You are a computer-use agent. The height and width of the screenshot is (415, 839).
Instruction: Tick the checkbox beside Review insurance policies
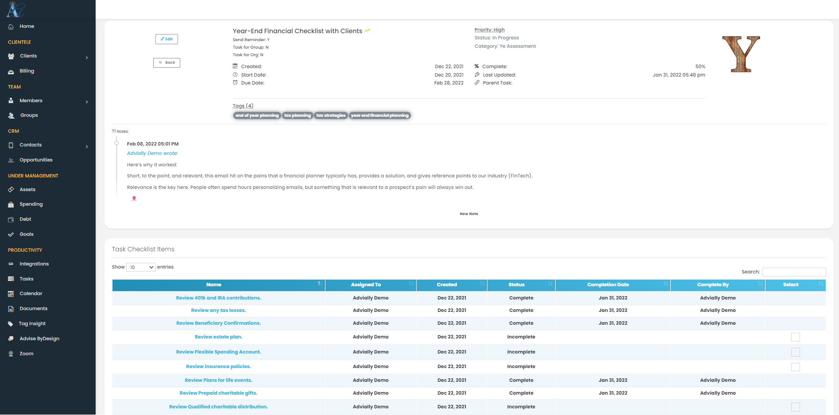(796, 367)
